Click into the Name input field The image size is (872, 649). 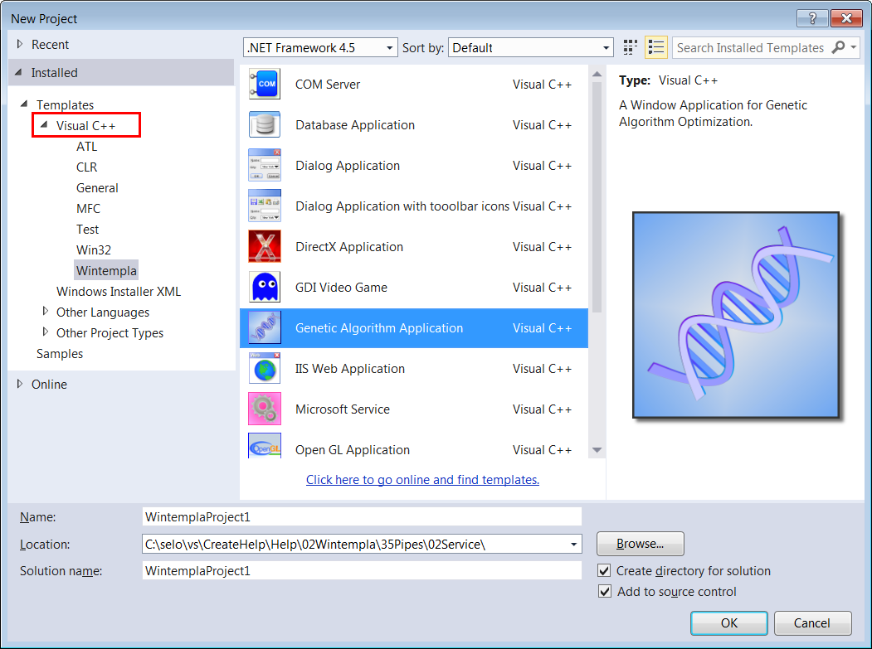(362, 516)
